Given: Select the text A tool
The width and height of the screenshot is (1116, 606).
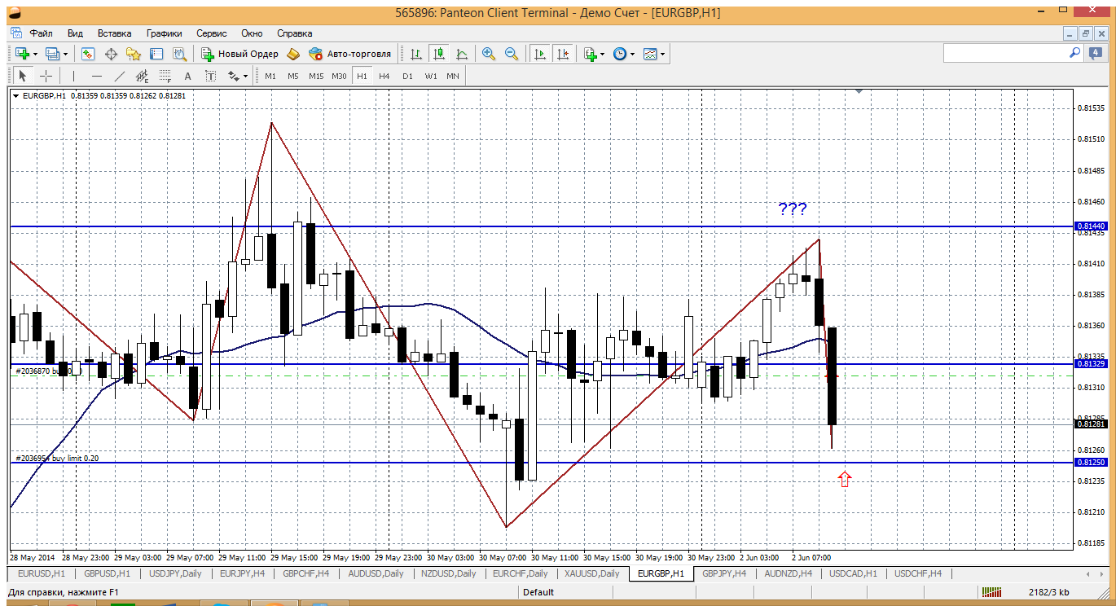Looking at the screenshot, I should pyautogui.click(x=187, y=76).
